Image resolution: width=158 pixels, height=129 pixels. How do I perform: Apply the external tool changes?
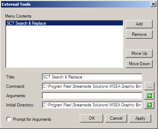pos(140,118)
